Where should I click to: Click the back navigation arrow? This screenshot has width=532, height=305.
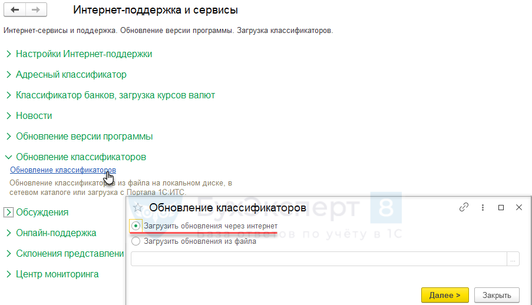click(x=14, y=11)
